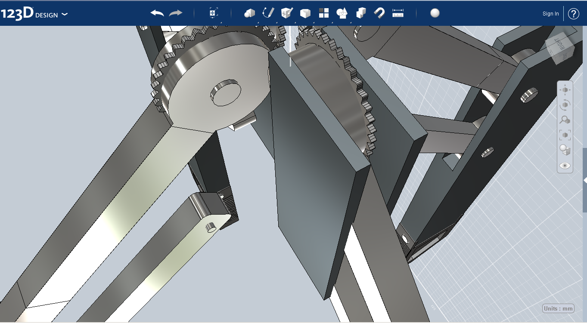Image resolution: width=587 pixels, height=323 pixels.
Task: Select the Measure ruler tool
Action: click(398, 13)
